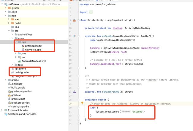Click the lightbulb quick-fix icon on line 29
193x131 pixels.
pos(82,103)
